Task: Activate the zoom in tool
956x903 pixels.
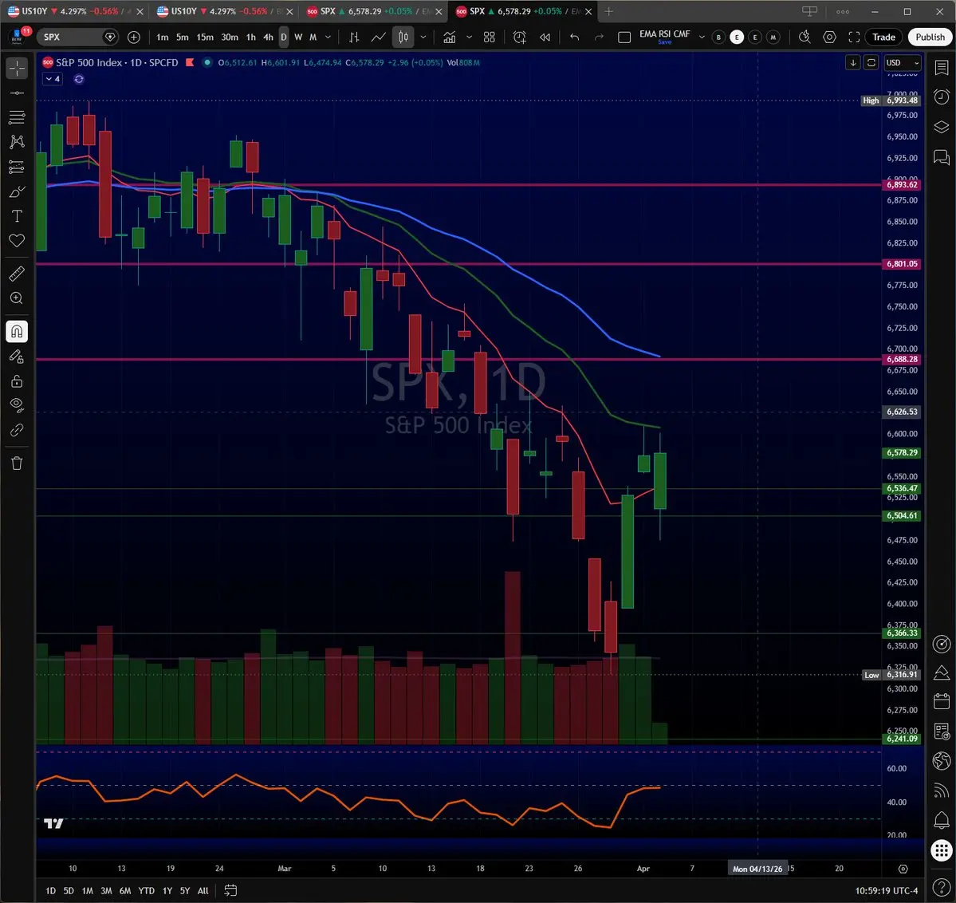Action: click(17, 298)
